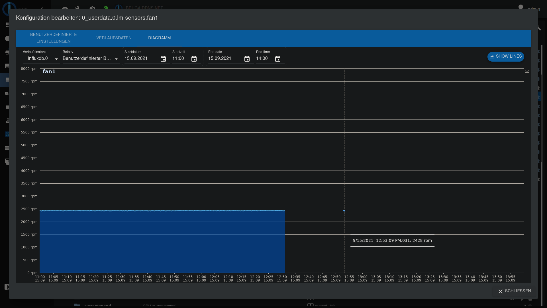Click the green connection status indicator
The image size is (547, 308).
coord(106,8)
